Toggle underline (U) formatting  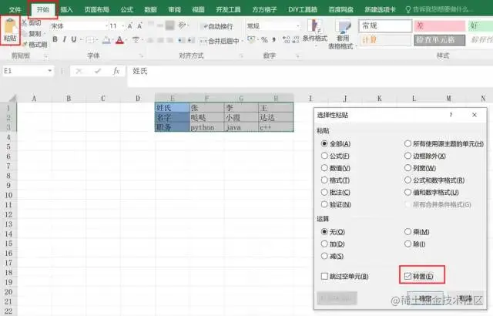(74, 39)
